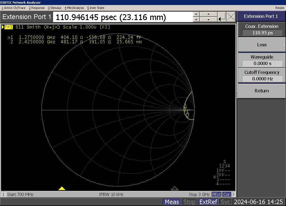
Task: Toggle the Cor correction status indicator
Action: [227, 194]
